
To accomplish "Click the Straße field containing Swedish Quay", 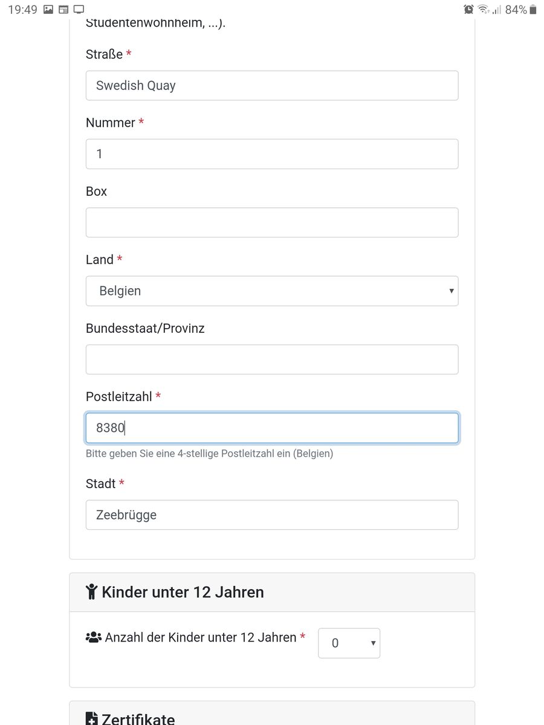I will (x=272, y=85).
